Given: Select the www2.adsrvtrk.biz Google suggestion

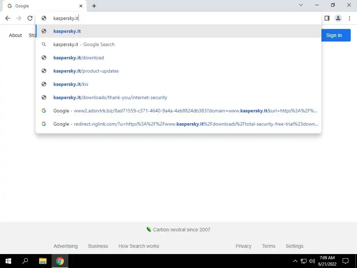Looking at the screenshot, I should 178,111.
